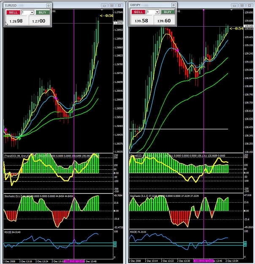Viewport: 255px width, 264px height.
Task: Click the magenta arrow on GBPJPY red candles
Action: click(x=178, y=50)
